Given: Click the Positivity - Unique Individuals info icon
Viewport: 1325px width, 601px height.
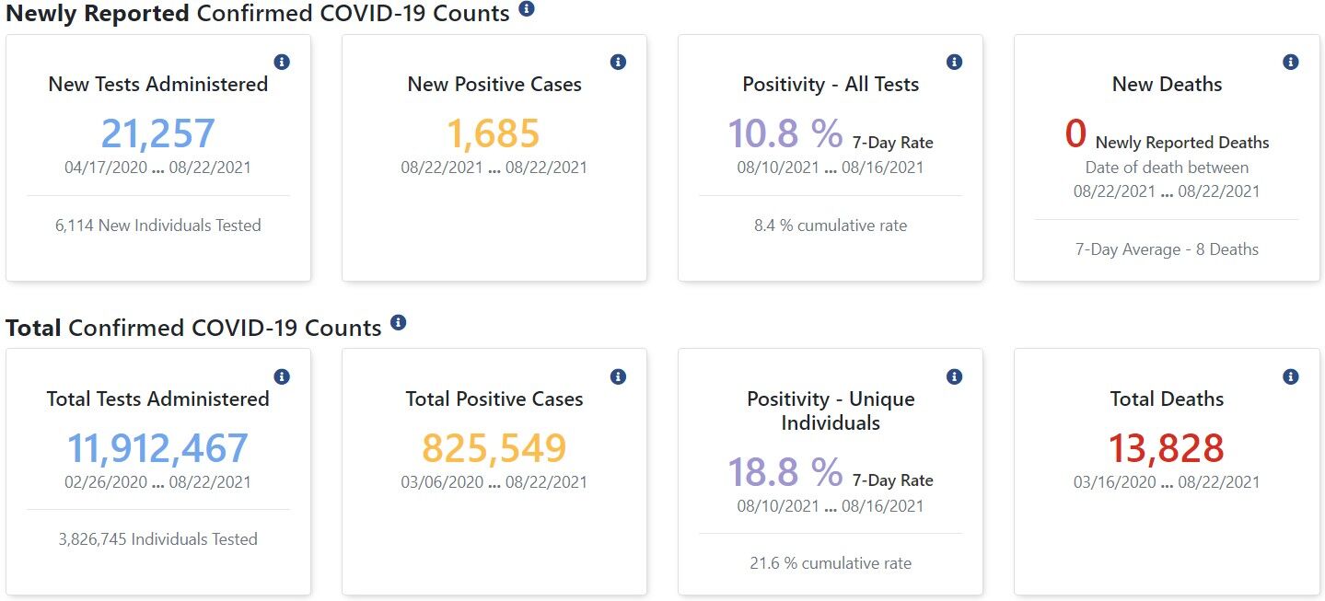Looking at the screenshot, I should (954, 376).
